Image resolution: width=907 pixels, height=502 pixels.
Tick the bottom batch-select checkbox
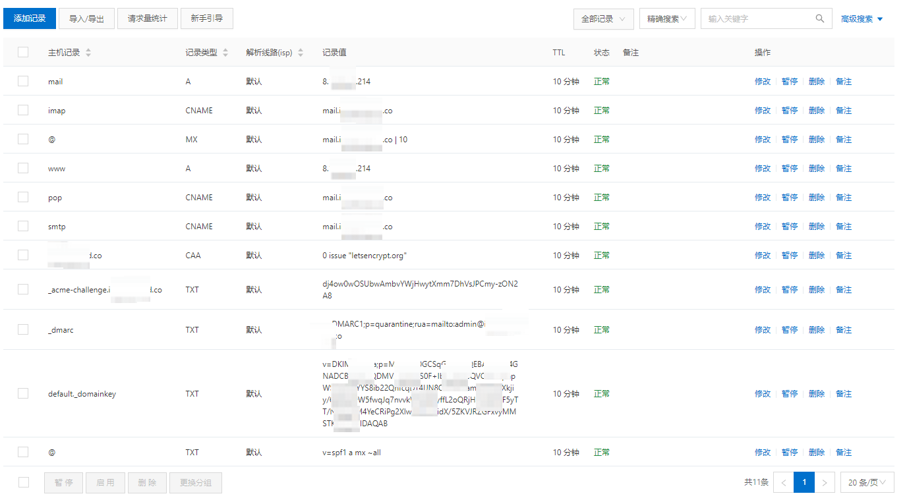[x=24, y=482]
